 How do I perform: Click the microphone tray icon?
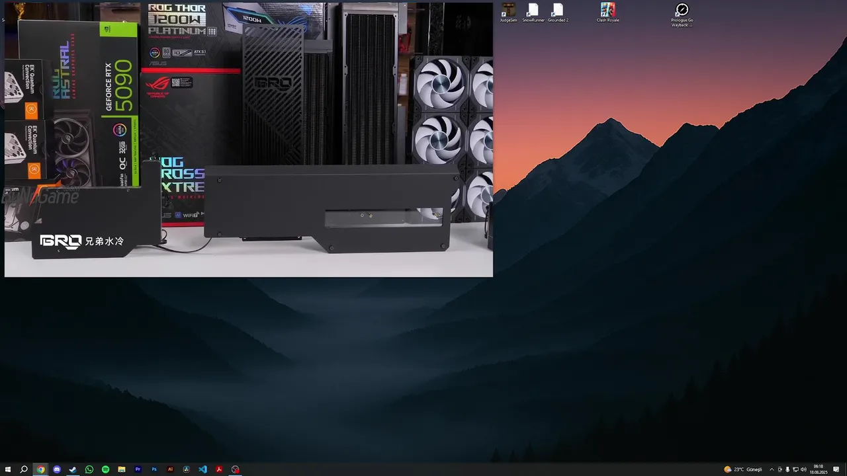[787, 469]
